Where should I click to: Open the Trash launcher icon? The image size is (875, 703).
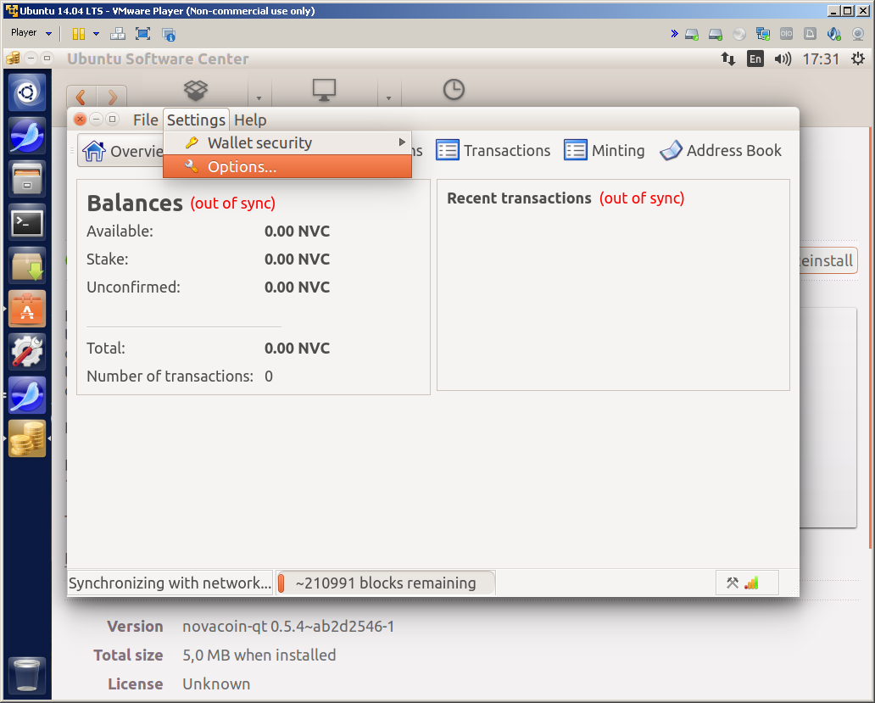point(27,675)
